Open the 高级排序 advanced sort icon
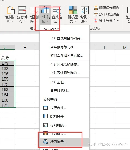The height and width of the screenshot is (150, 130). point(85,15)
